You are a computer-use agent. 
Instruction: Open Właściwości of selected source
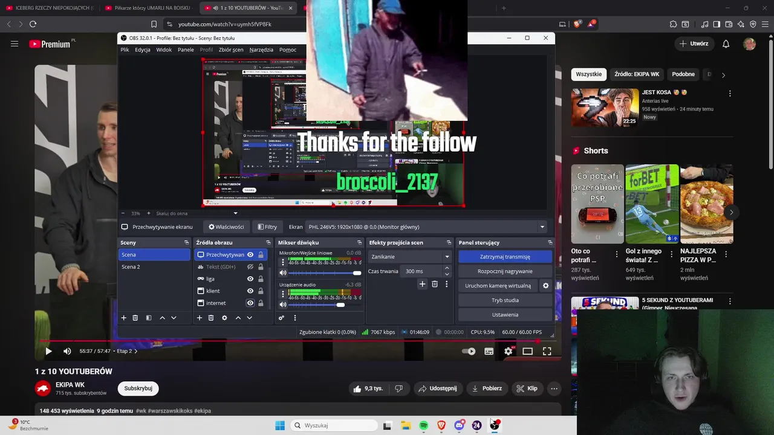(x=226, y=227)
